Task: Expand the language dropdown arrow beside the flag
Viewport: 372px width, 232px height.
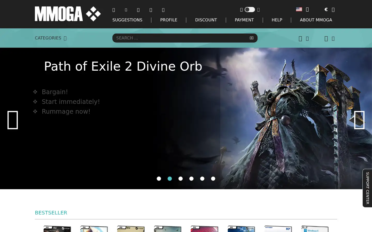Action: click(307, 10)
